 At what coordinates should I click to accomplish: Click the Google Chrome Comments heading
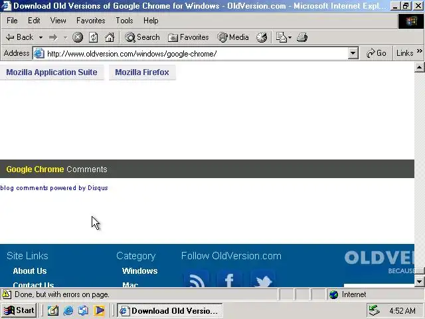click(56, 169)
